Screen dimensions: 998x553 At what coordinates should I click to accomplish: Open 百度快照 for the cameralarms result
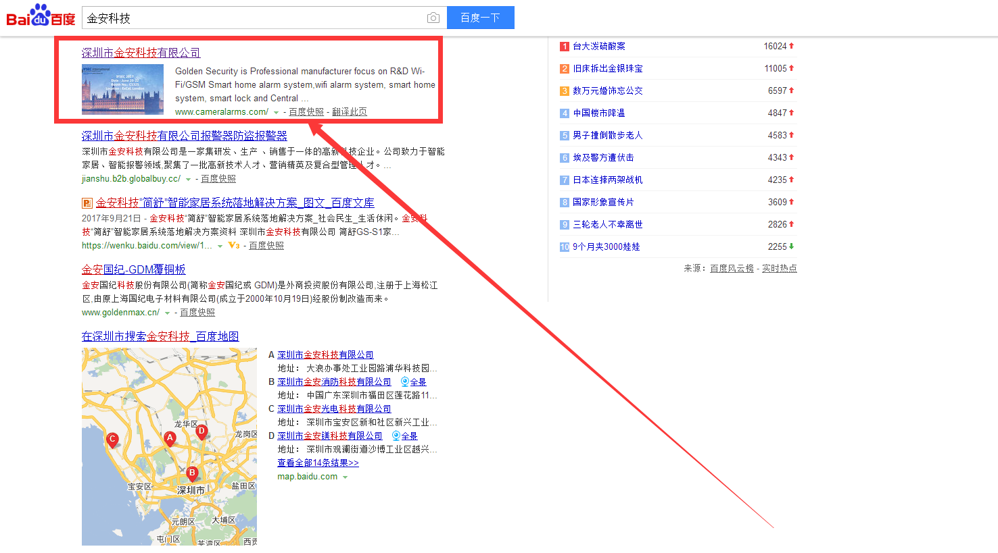[306, 112]
